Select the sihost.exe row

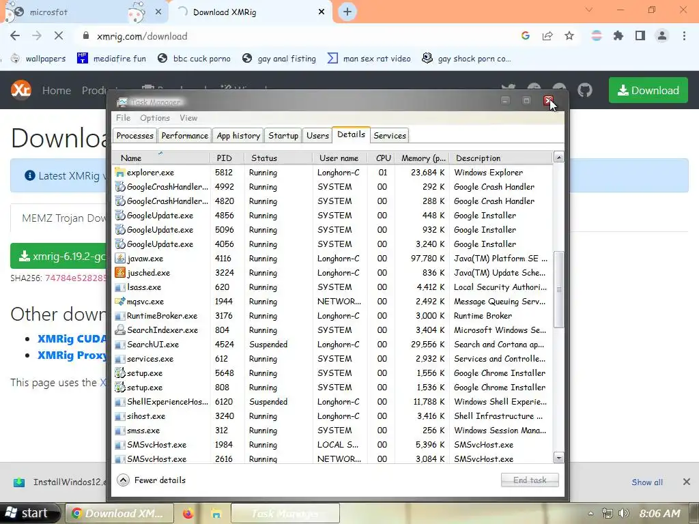[332, 416]
